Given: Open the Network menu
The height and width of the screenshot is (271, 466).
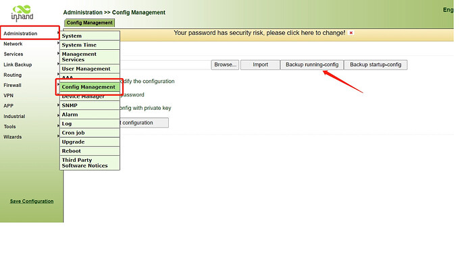Looking at the screenshot, I should point(13,44).
